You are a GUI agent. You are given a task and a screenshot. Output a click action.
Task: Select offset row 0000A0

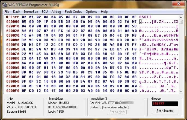click(x=13, y=68)
